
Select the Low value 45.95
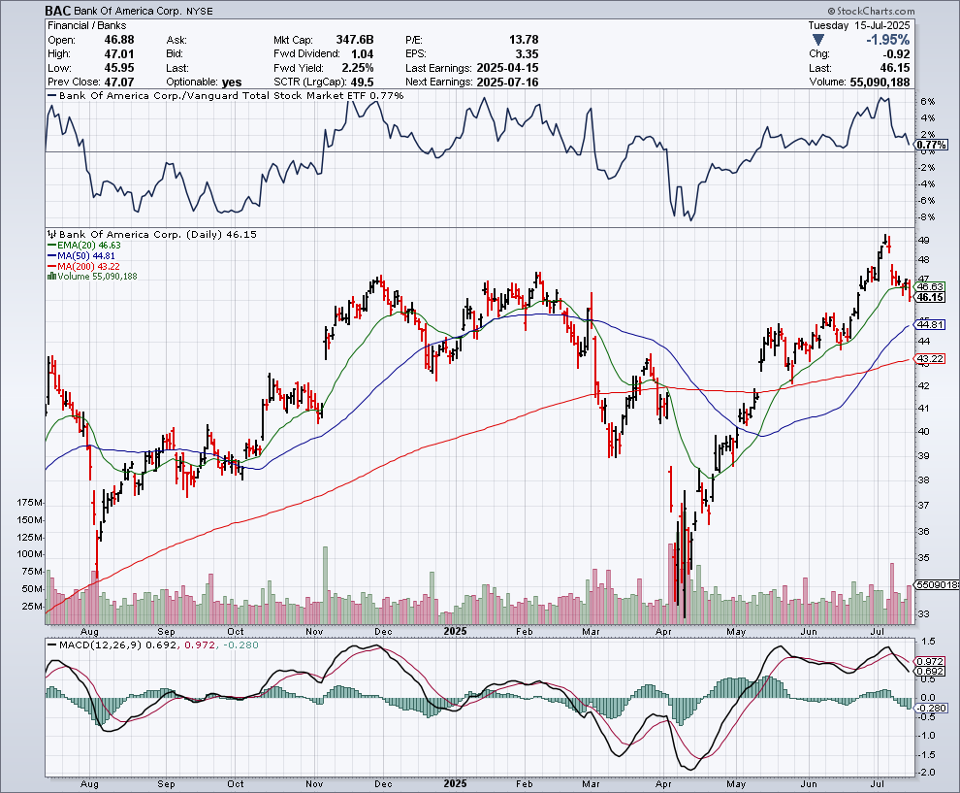(x=119, y=68)
